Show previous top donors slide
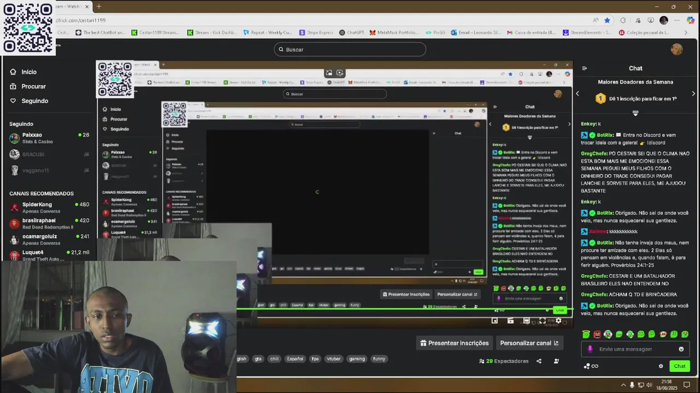 (577, 93)
